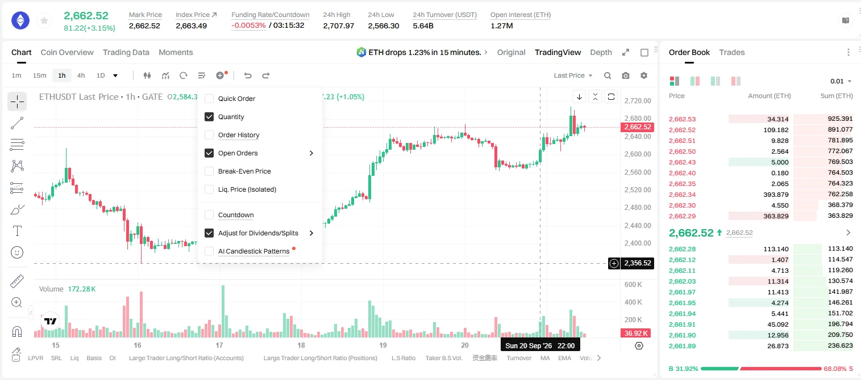The image size is (861, 380).
Task: Click the plus icon with red dot
Action: [221, 75]
